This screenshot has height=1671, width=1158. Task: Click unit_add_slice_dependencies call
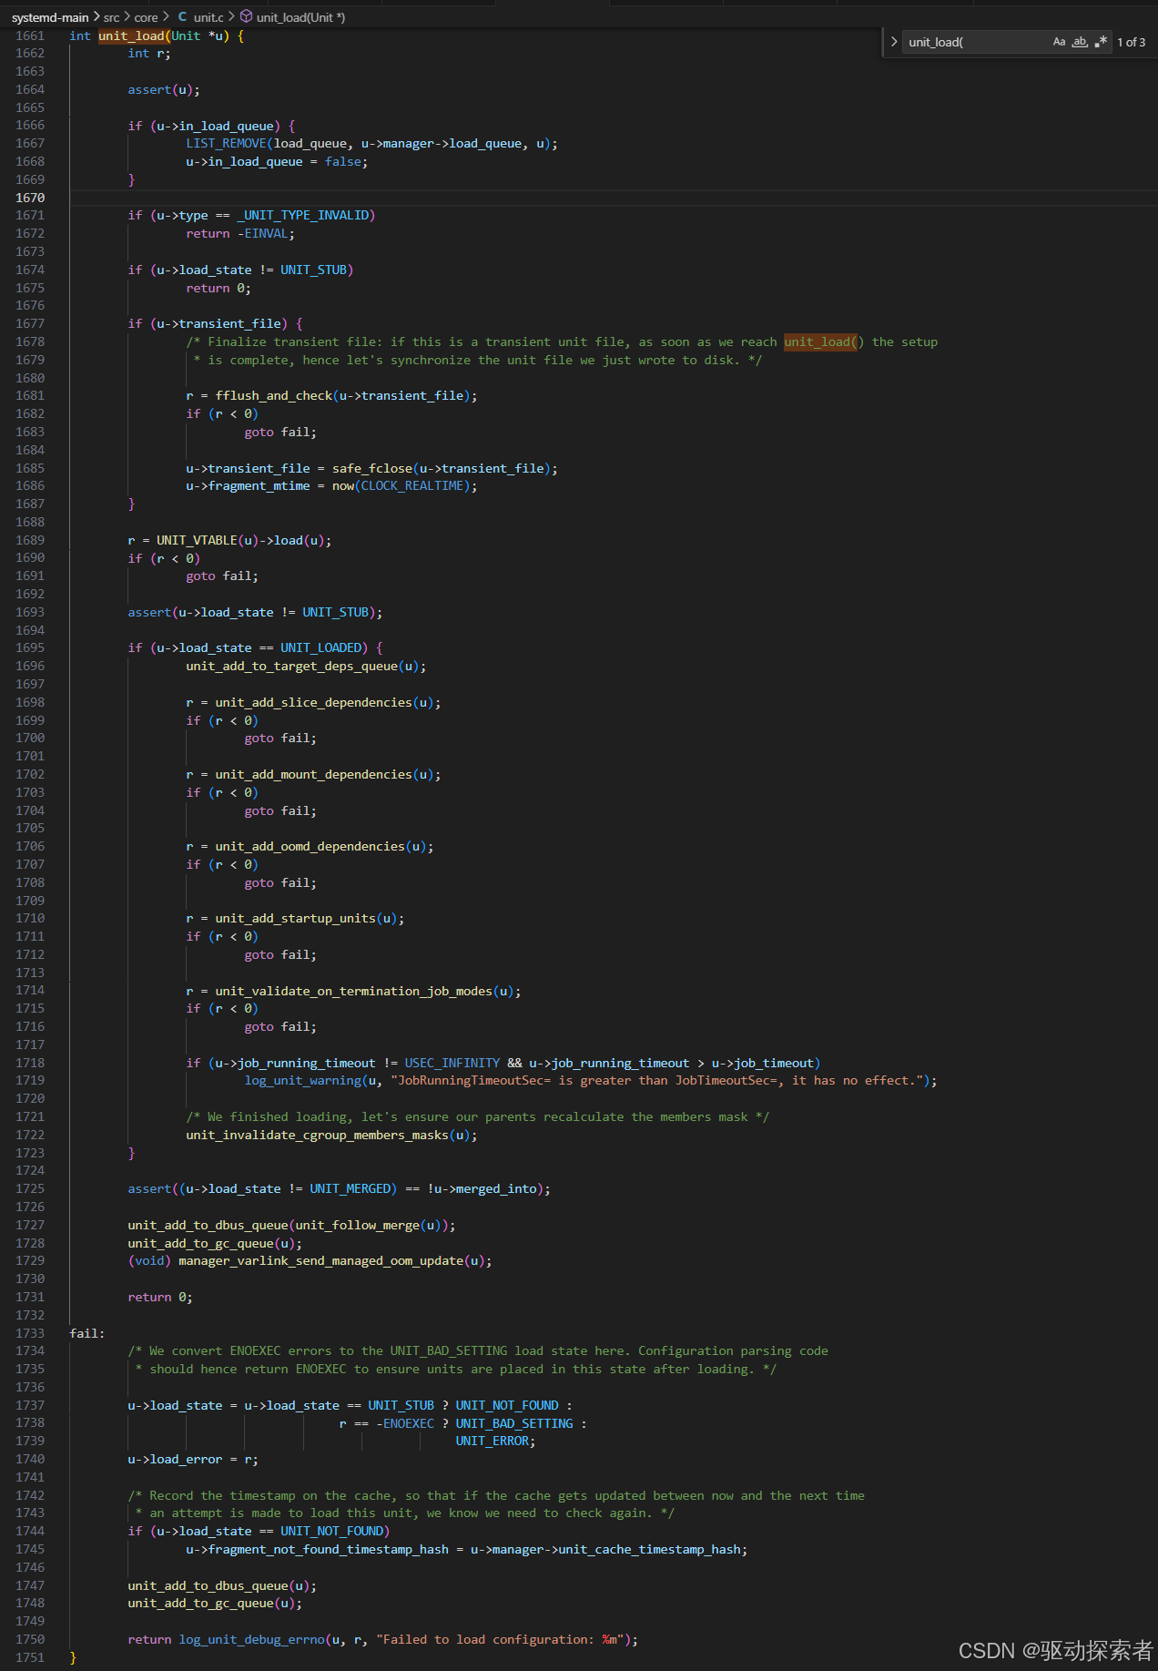[x=313, y=702]
